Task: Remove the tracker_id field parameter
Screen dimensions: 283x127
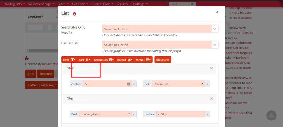Action: 207,84
